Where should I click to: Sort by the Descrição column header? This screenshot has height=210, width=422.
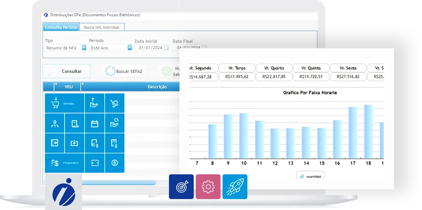pos(157,87)
